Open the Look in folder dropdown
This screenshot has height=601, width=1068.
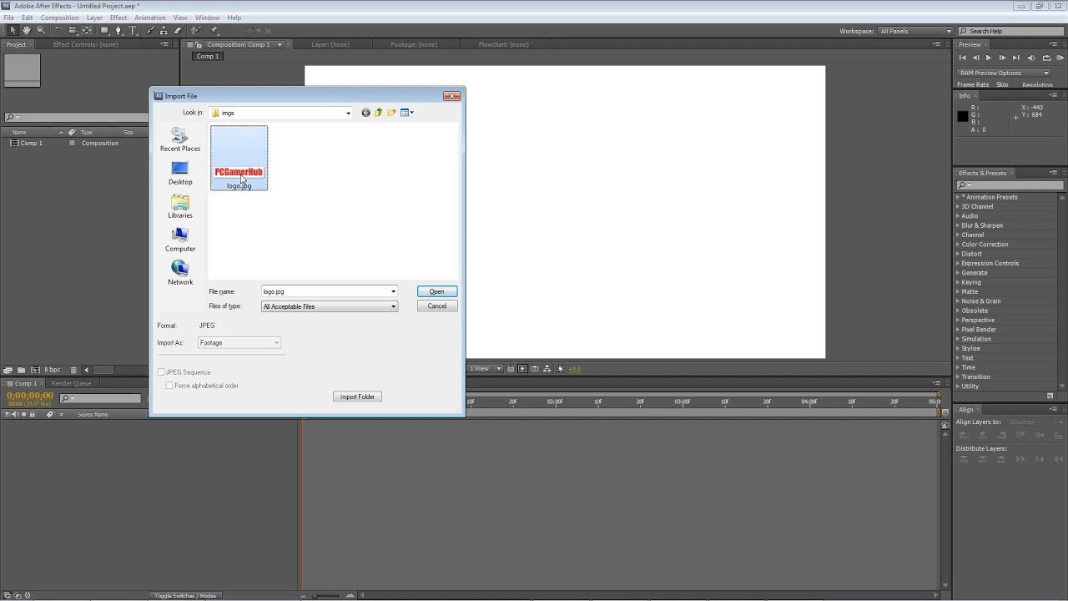pos(282,113)
